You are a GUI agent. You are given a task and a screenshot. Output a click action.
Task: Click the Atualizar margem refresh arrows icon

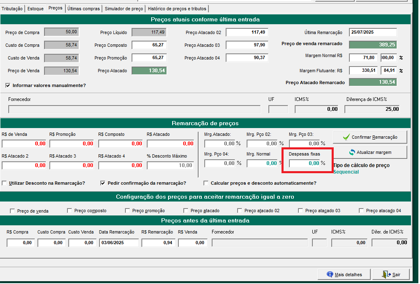pyautogui.click(x=351, y=152)
